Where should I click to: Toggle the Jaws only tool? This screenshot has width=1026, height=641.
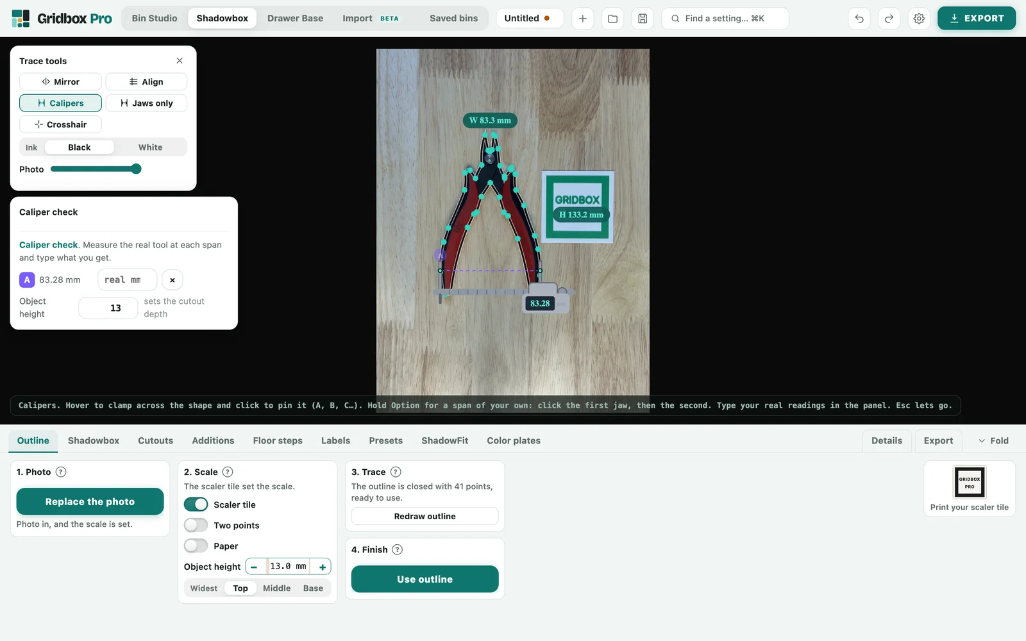click(146, 103)
